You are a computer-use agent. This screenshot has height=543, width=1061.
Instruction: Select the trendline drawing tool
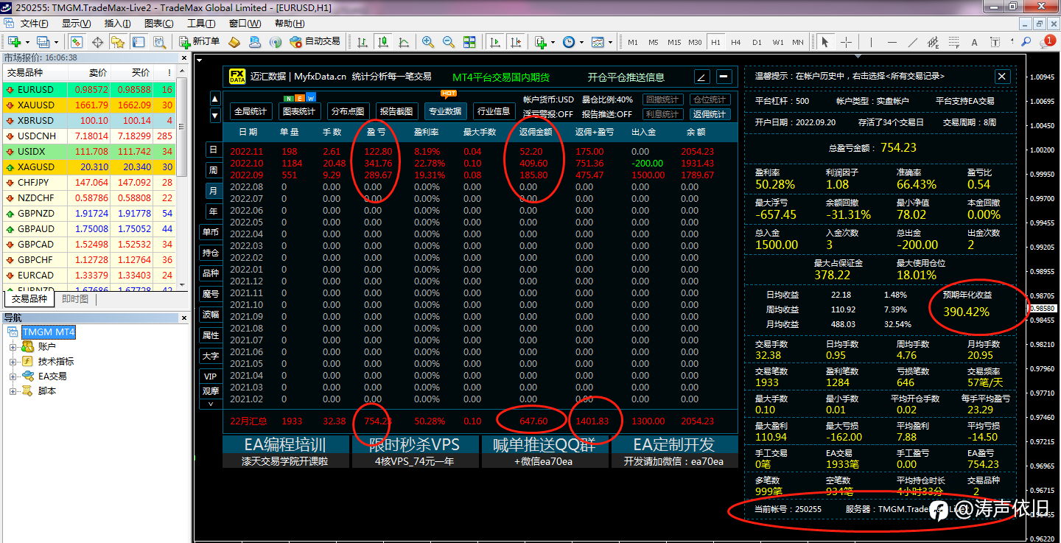tap(913, 42)
